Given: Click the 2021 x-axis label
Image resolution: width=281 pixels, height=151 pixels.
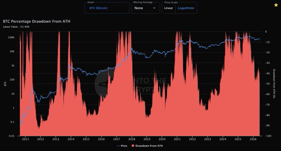Looking at the screenshot, I should pyautogui.click(x=177, y=139).
